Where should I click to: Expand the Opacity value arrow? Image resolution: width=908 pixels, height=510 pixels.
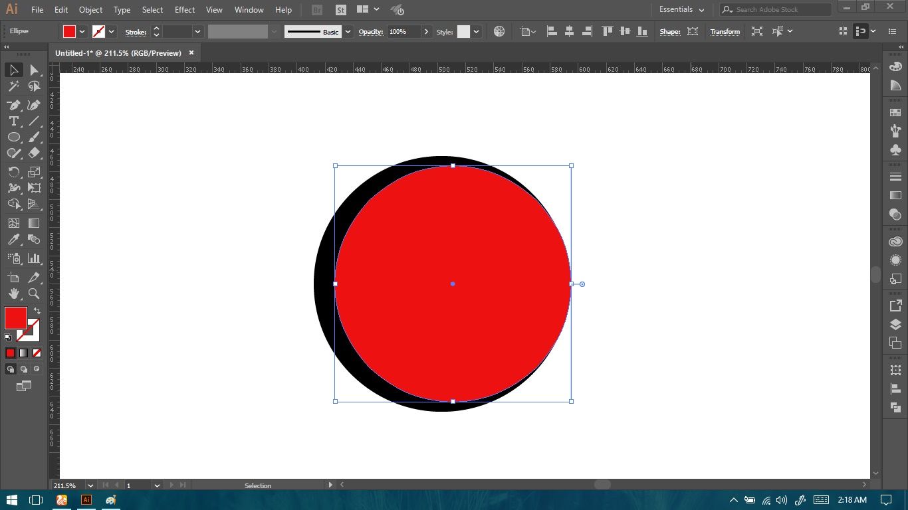click(426, 31)
